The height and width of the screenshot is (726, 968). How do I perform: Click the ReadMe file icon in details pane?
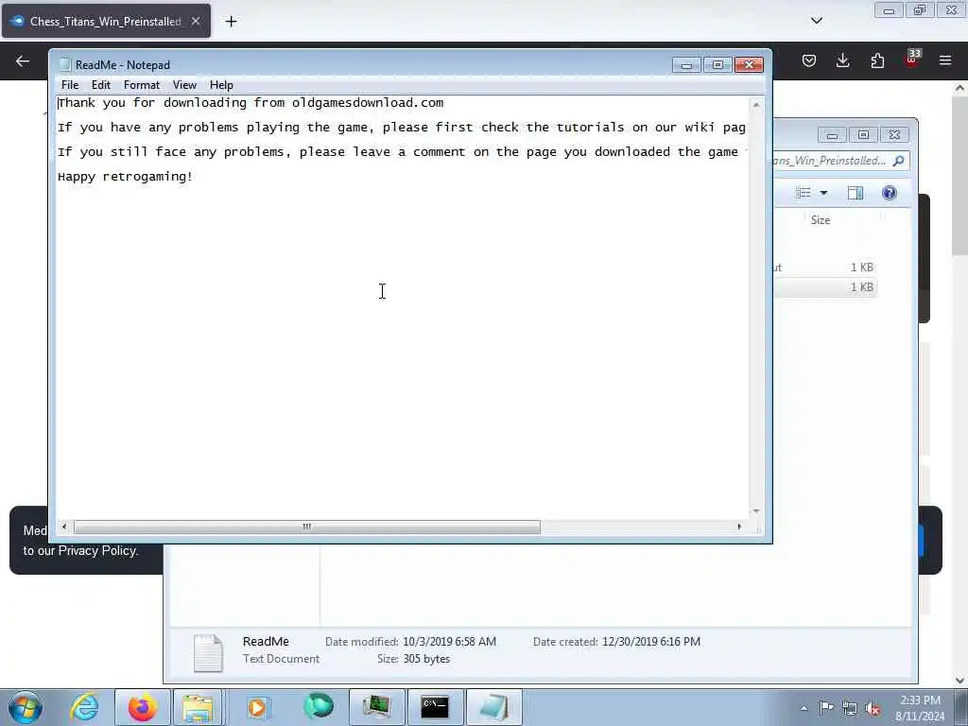click(208, 652)
